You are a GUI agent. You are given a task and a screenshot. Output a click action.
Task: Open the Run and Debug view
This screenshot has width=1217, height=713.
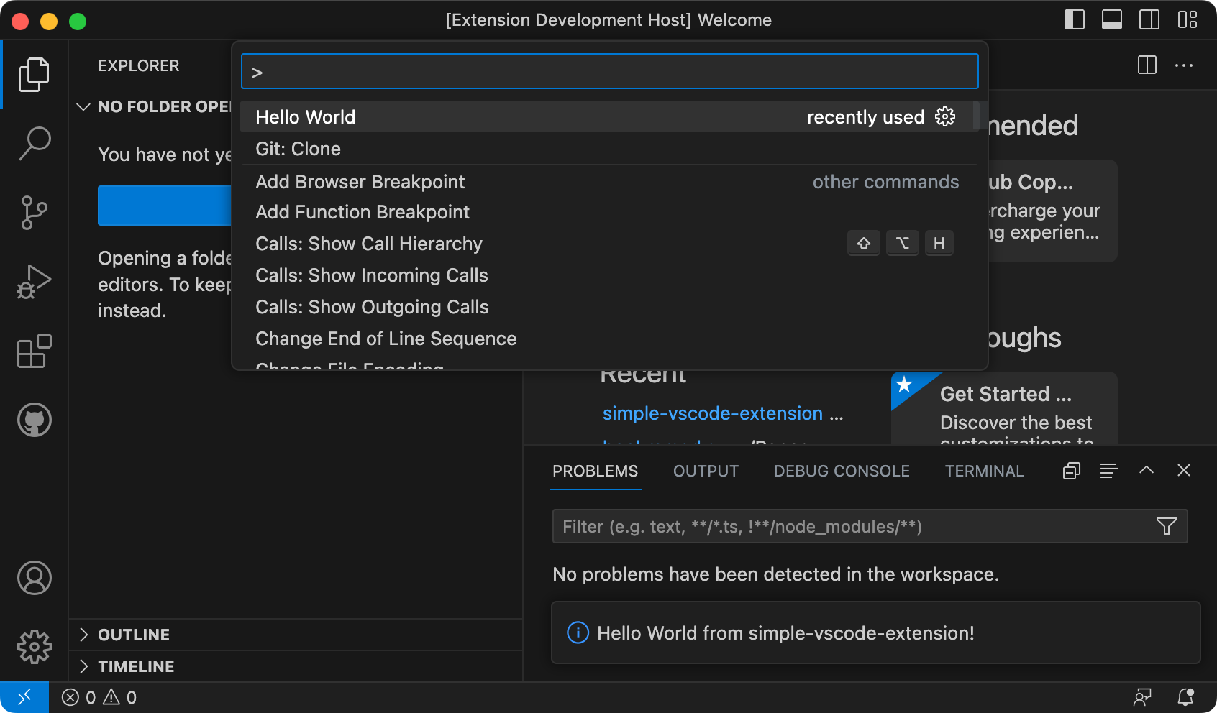(x=34, y=281)
